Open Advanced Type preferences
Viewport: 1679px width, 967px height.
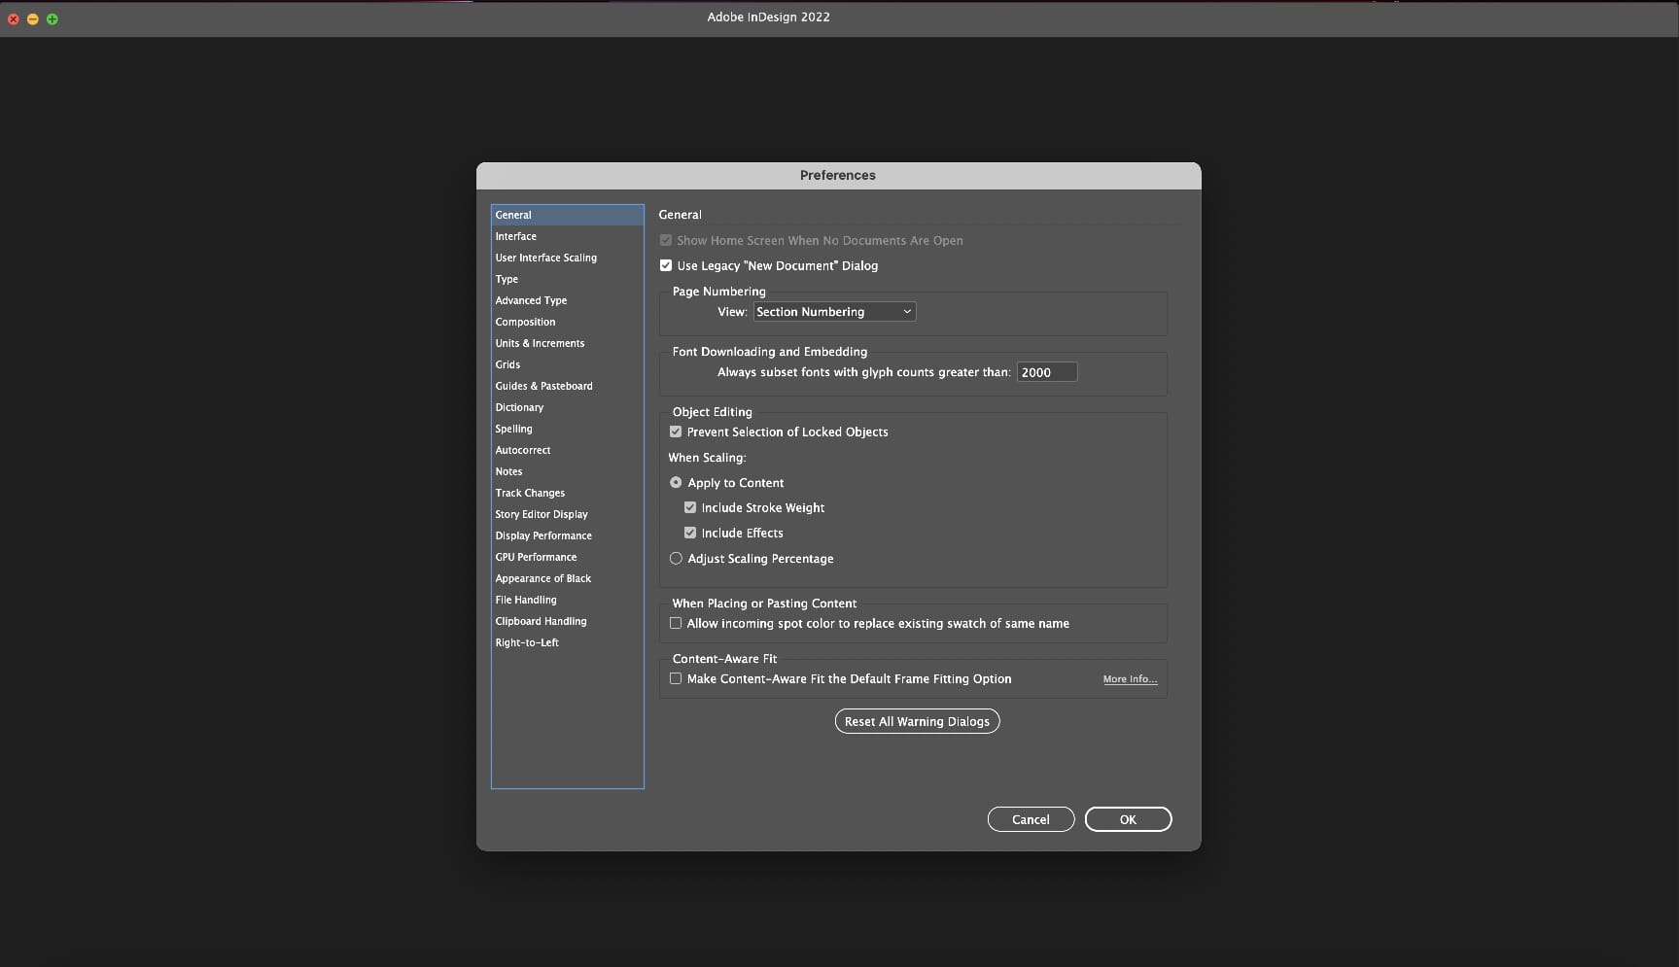pyautogui.click(x=568, y=300)
